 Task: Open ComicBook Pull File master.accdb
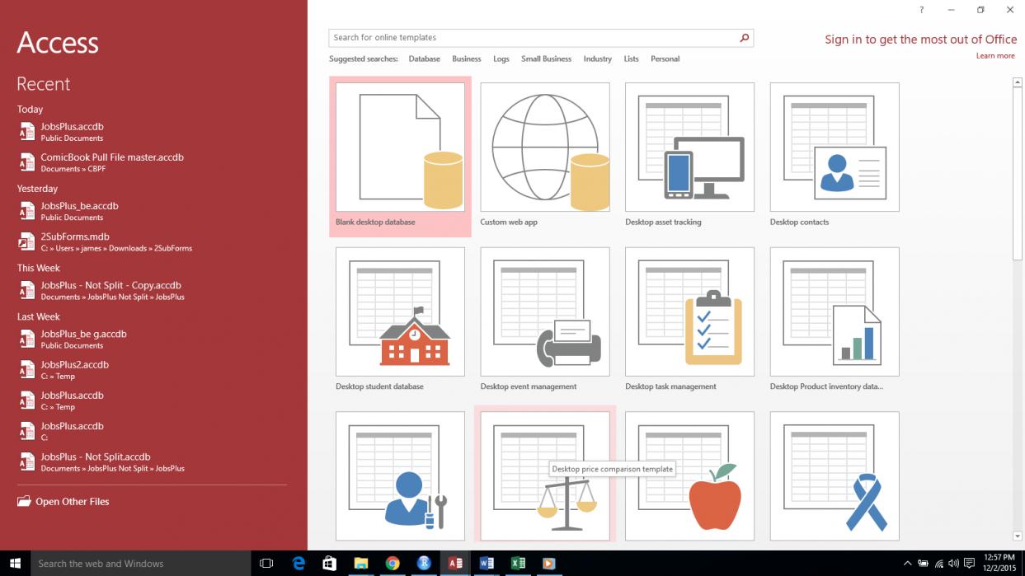coord(152,162)
